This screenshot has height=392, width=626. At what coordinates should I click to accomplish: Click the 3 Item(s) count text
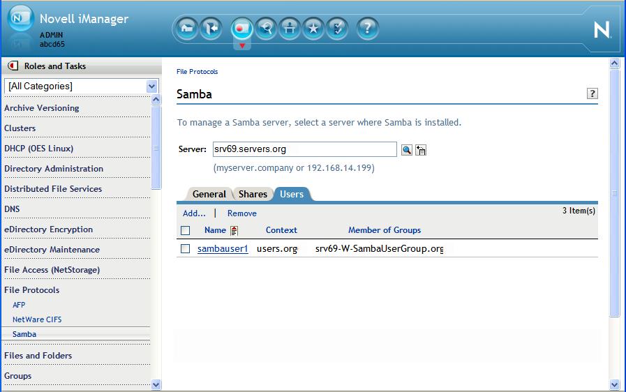(579, 211)
